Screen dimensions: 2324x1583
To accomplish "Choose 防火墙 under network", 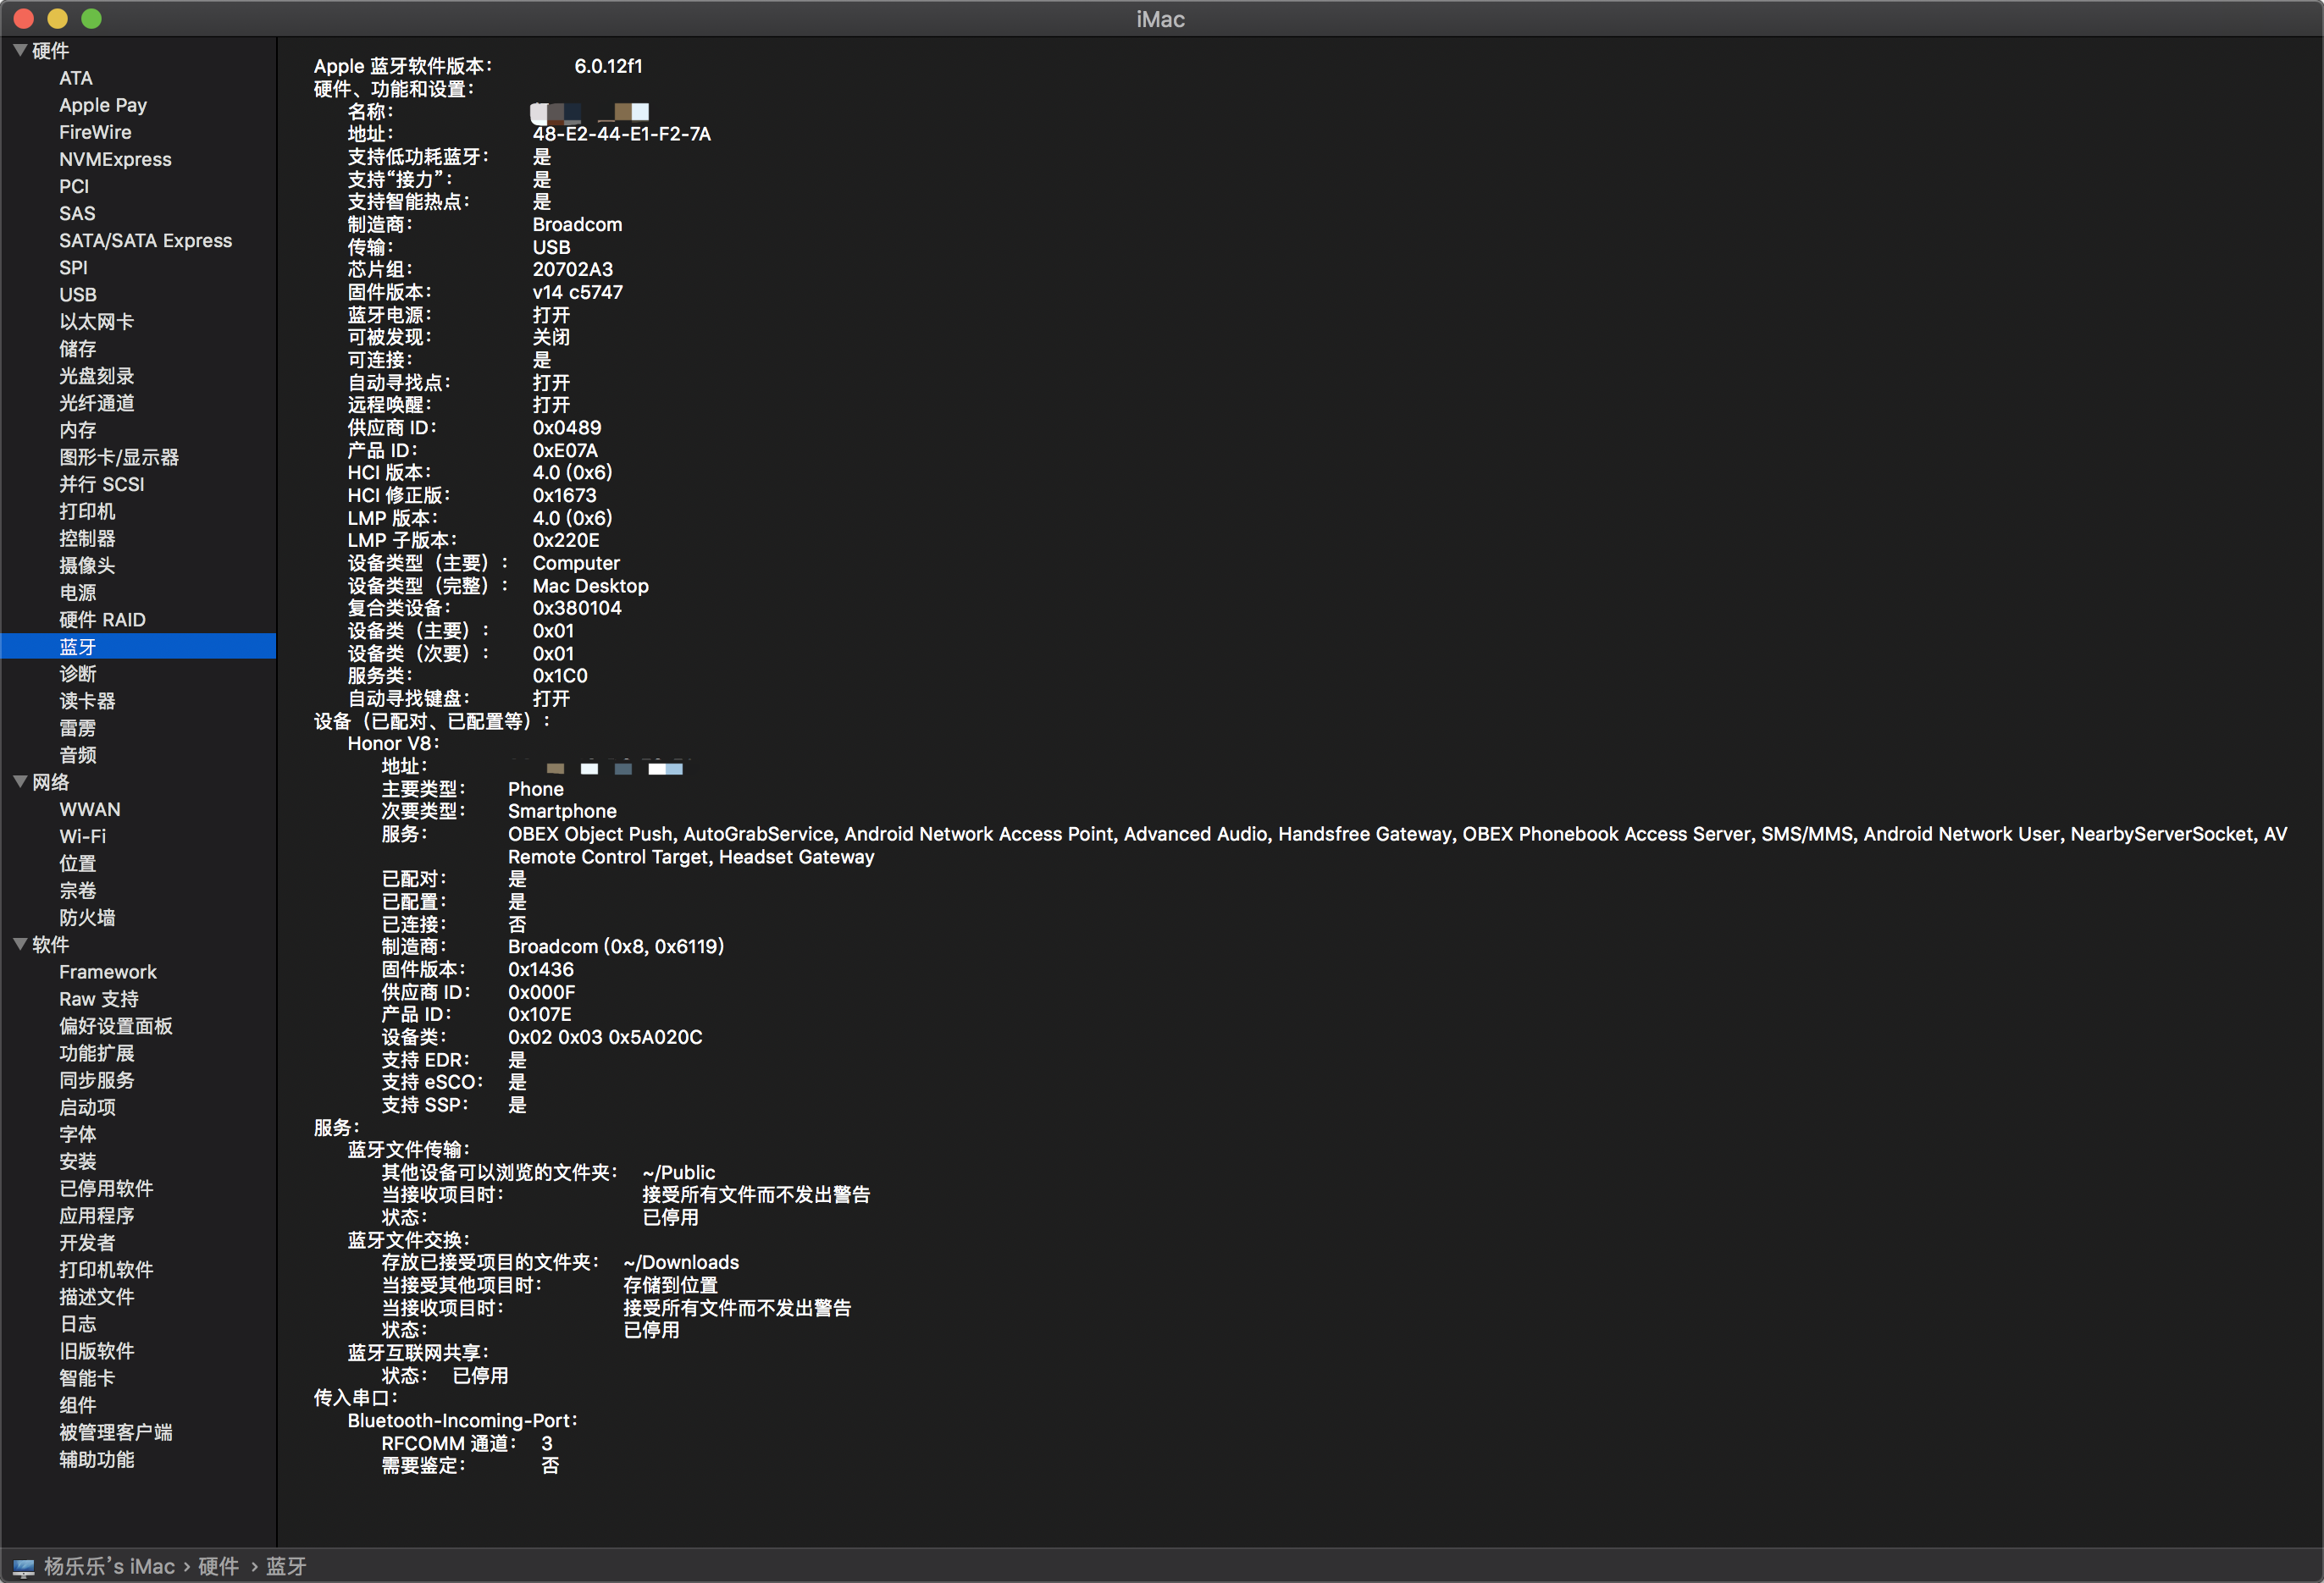I will click(87, 918).
